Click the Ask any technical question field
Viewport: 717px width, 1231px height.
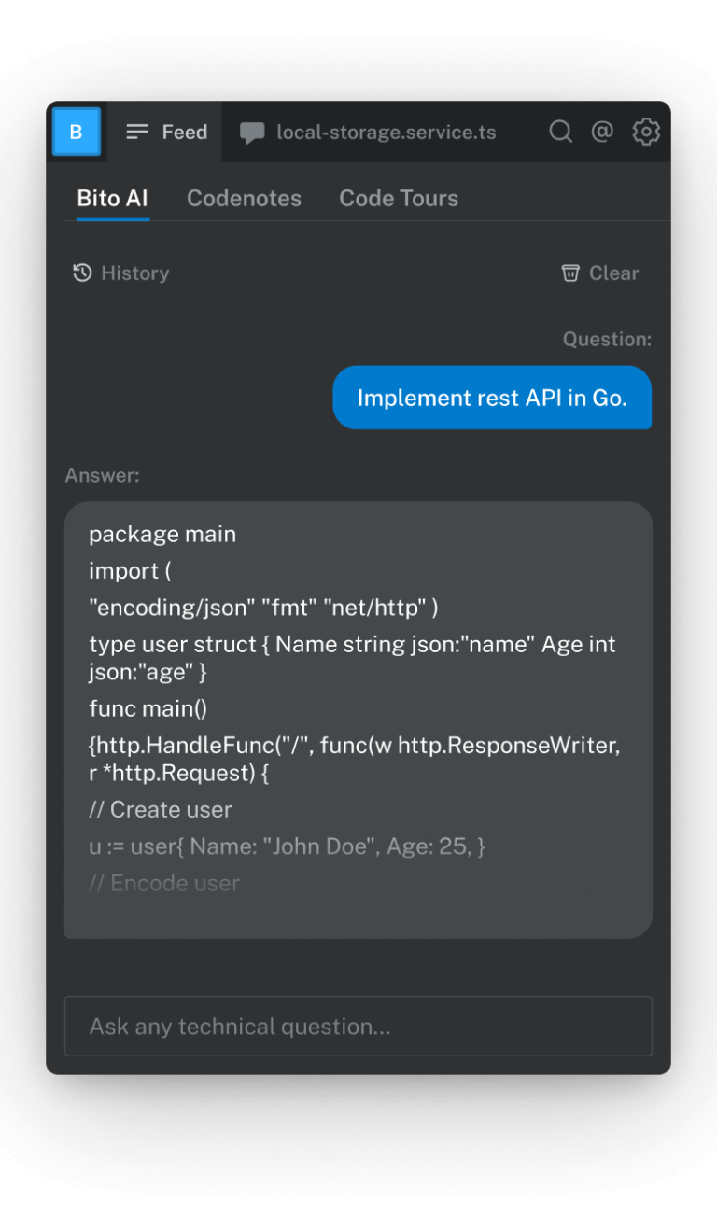(x=358, y=1026)
